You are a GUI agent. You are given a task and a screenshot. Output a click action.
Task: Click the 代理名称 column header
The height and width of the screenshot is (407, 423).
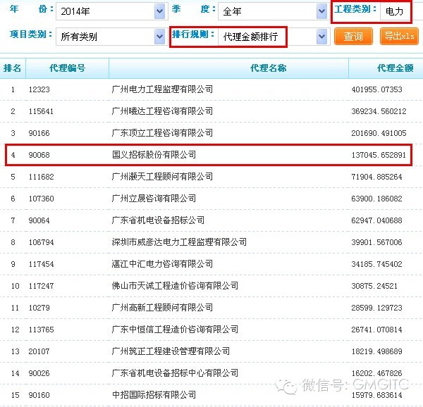228,68
